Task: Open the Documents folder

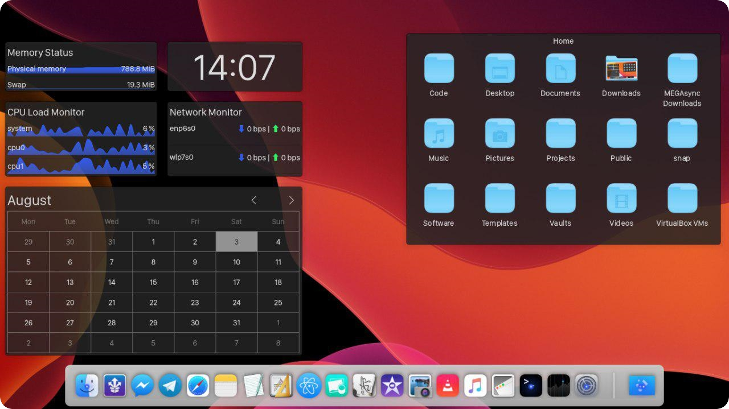Action: [x=560, y=75]
